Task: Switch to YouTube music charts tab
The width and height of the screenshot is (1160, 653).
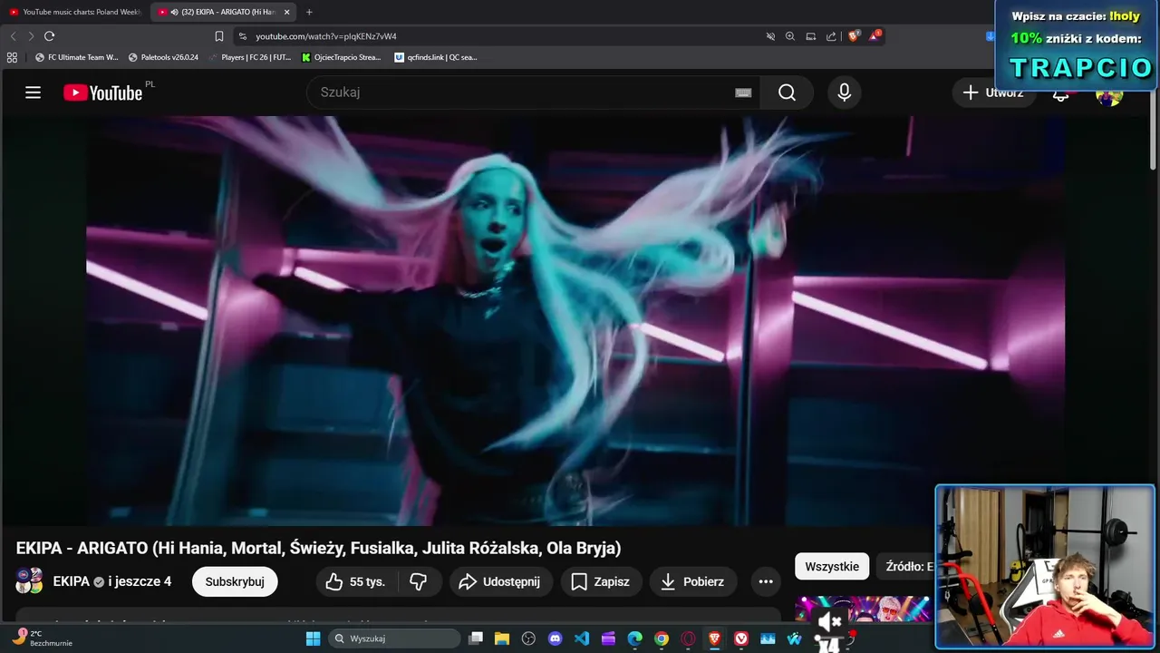Action: point(74,12)
